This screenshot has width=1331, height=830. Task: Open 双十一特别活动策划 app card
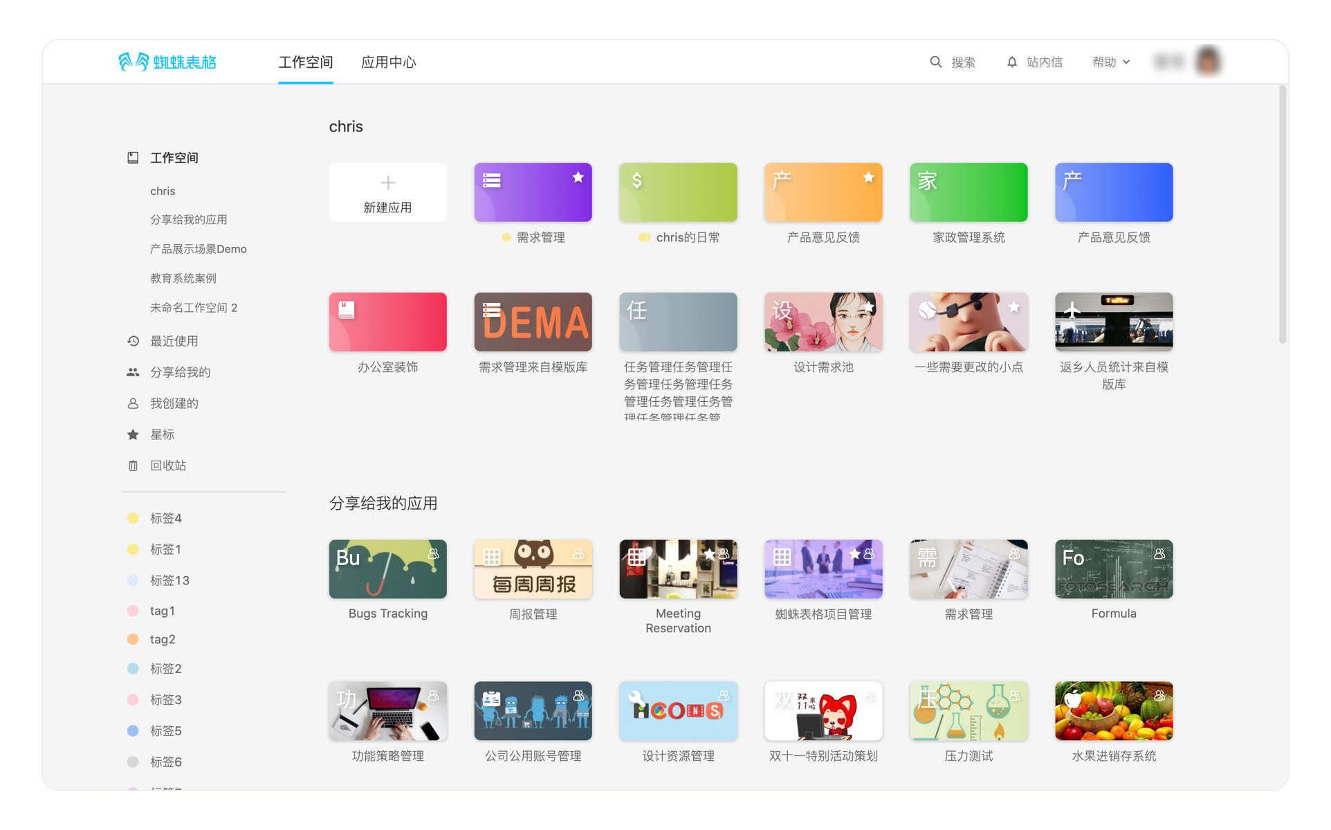pyautogui.click(x=823, y=711)
